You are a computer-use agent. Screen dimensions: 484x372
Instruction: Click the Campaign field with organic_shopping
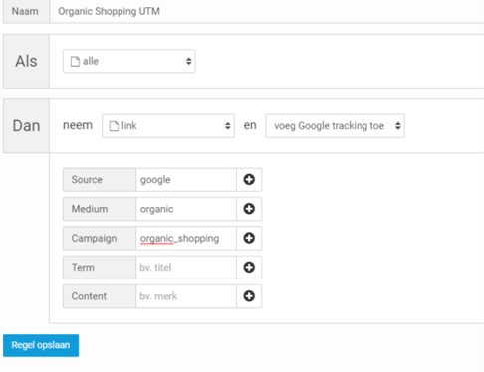[186, 238]
